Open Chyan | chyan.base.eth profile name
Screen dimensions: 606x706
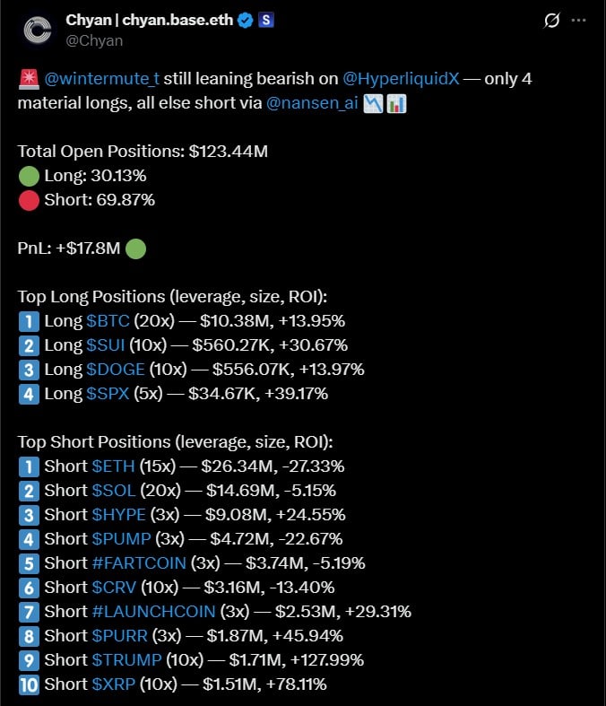148,20
